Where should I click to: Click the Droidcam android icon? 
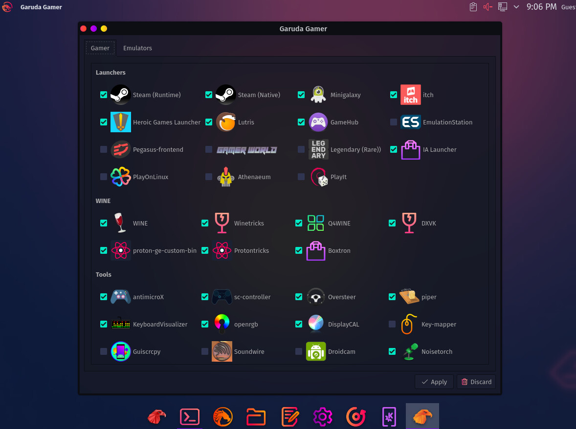(315, 351)
